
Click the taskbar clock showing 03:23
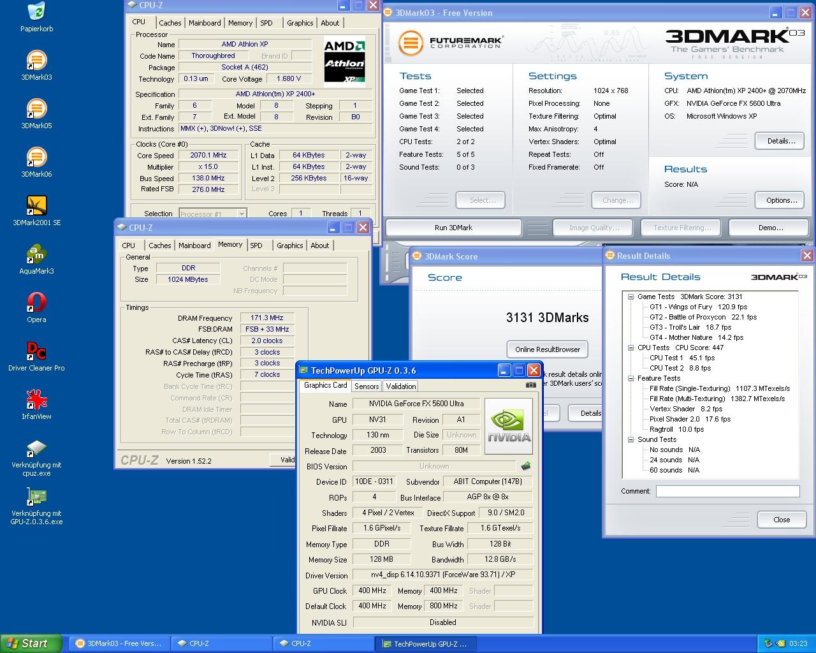[x=798, y=643]
